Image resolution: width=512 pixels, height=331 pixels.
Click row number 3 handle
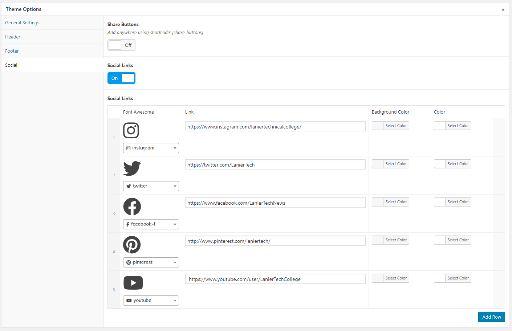pyautogui.click(x=114, y=213)
